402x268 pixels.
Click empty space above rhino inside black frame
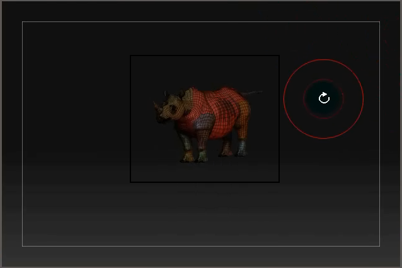(205, 71)
